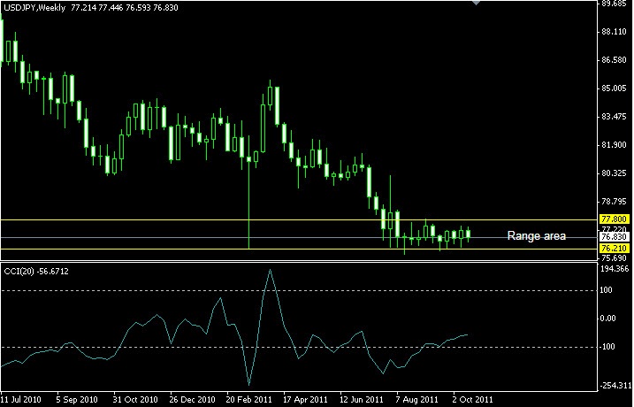Click the current price 76.830 label

tap(613, 237)
